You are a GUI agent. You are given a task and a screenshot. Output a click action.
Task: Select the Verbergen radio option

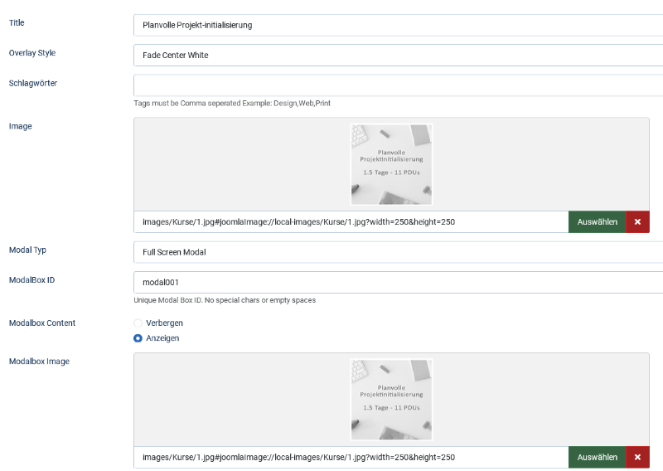click(x=138, y=323)
